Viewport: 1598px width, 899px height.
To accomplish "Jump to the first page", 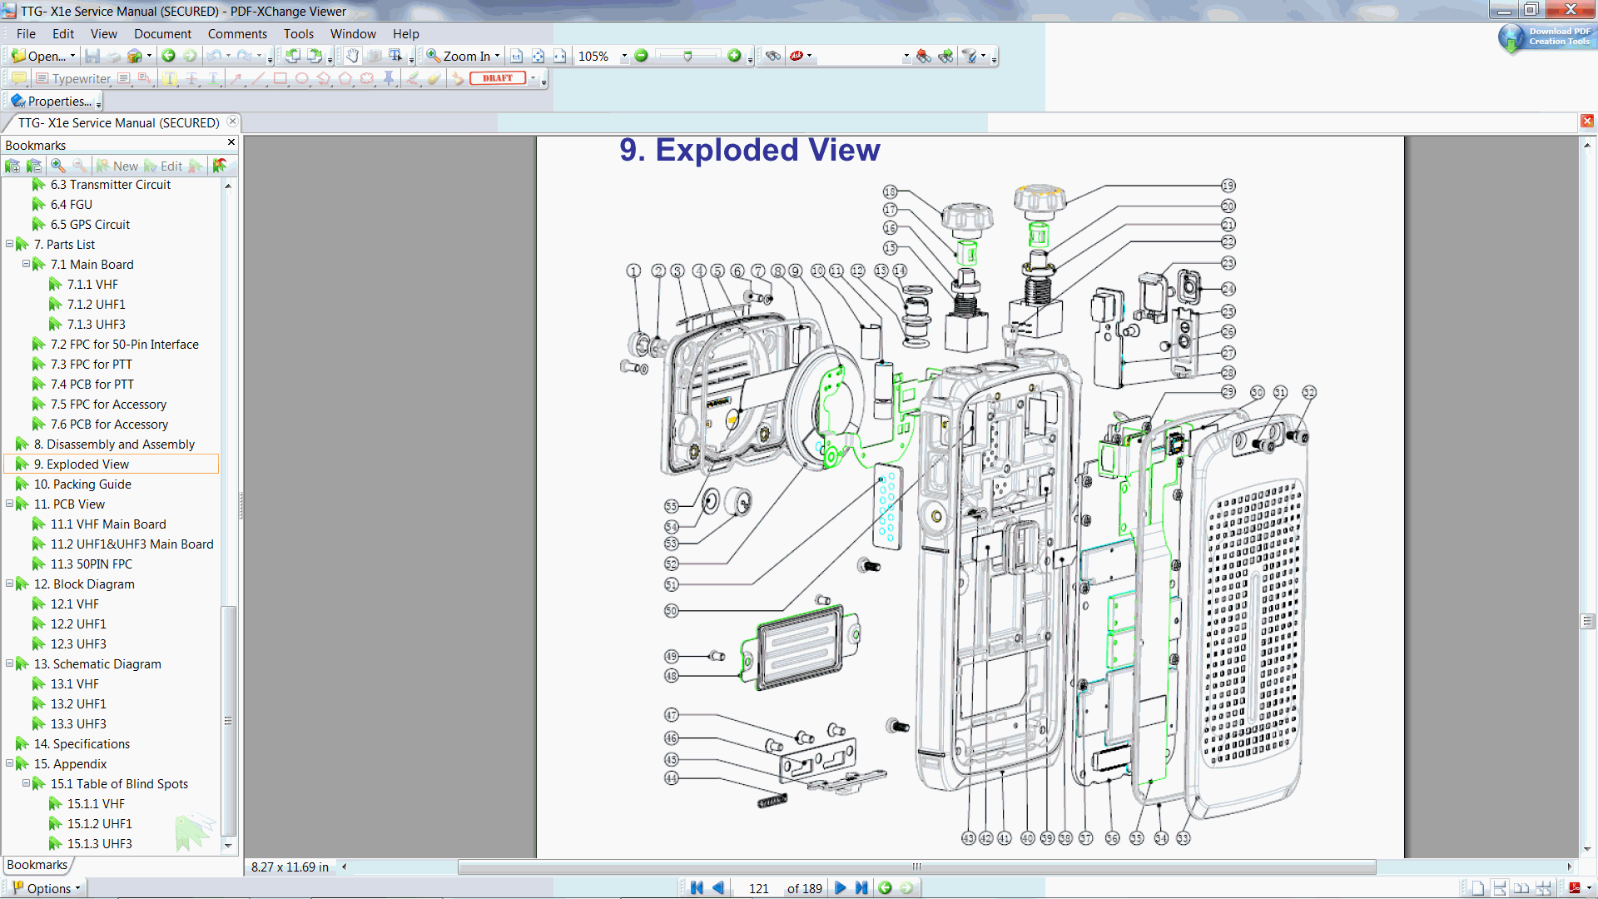I will pos(697,888).
